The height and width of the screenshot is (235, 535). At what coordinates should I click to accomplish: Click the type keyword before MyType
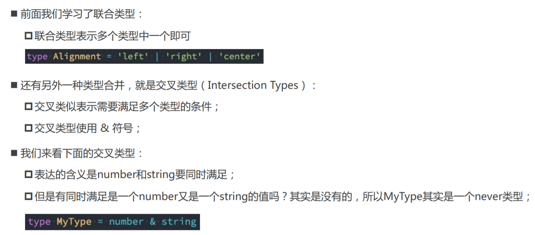pyautogui.click(x=39, y=222)
